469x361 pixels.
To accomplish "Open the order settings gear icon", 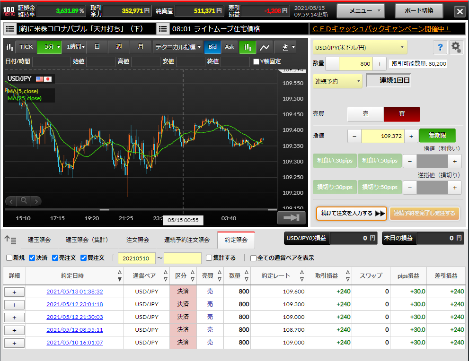I will click(456, 47).
